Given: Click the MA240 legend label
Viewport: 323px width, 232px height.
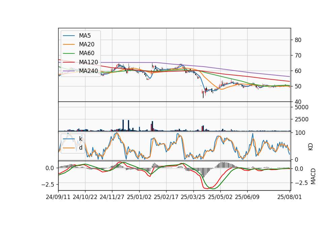Looking at the screenshot, I should click(x=88, y=71).
